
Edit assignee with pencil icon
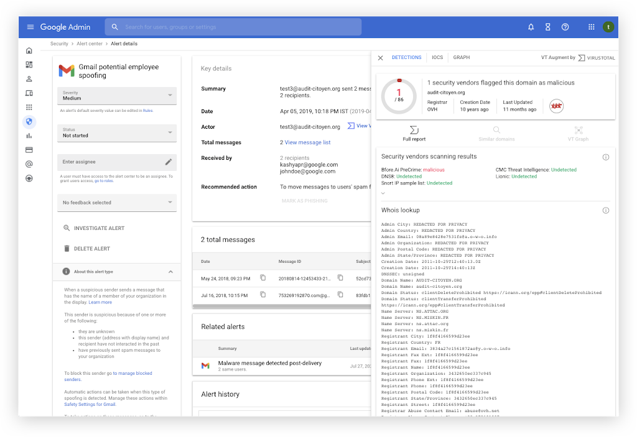click(x=168, y=162)
